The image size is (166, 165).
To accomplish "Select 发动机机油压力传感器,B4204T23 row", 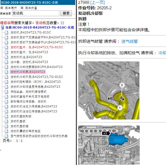I will (34, 106).
